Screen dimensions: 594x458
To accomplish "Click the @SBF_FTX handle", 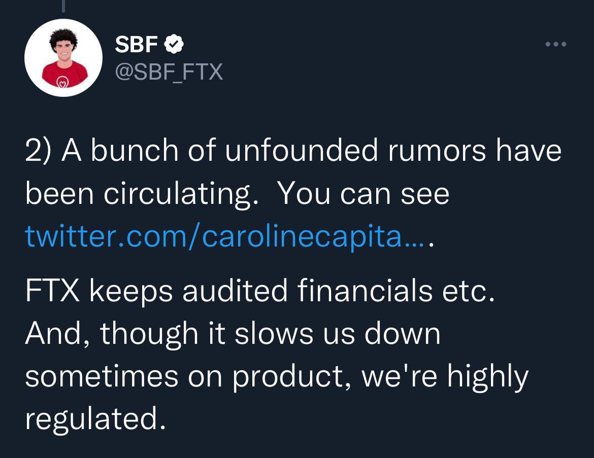I will click(169, 72).
